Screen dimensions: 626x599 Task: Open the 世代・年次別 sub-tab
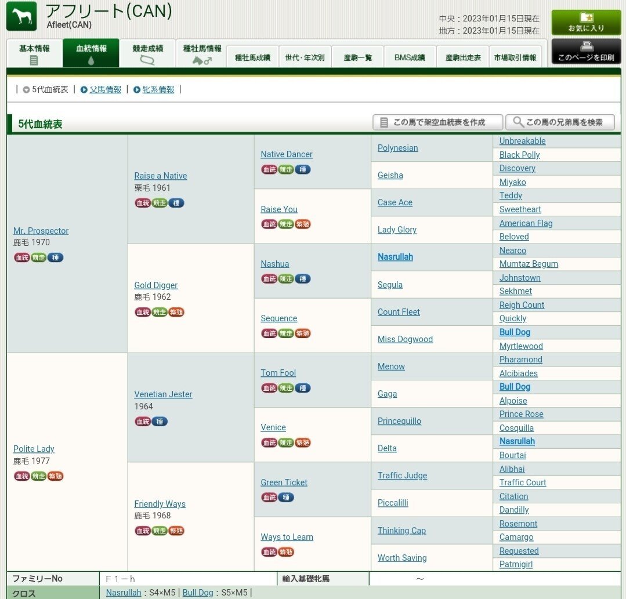pos(305,57)
